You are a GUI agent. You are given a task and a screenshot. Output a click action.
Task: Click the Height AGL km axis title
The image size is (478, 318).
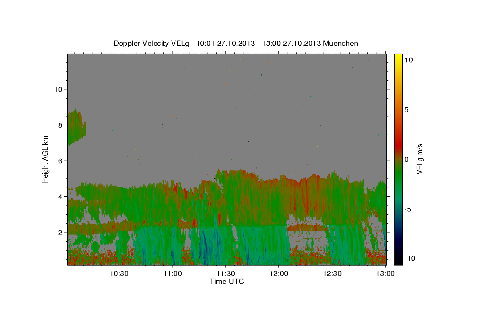46,159
